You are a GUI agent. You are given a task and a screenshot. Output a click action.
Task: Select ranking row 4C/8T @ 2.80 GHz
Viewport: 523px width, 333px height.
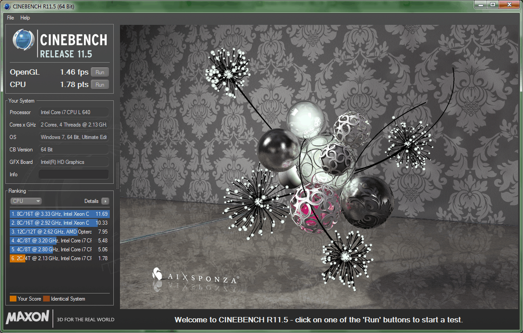(x=60, y=250)
